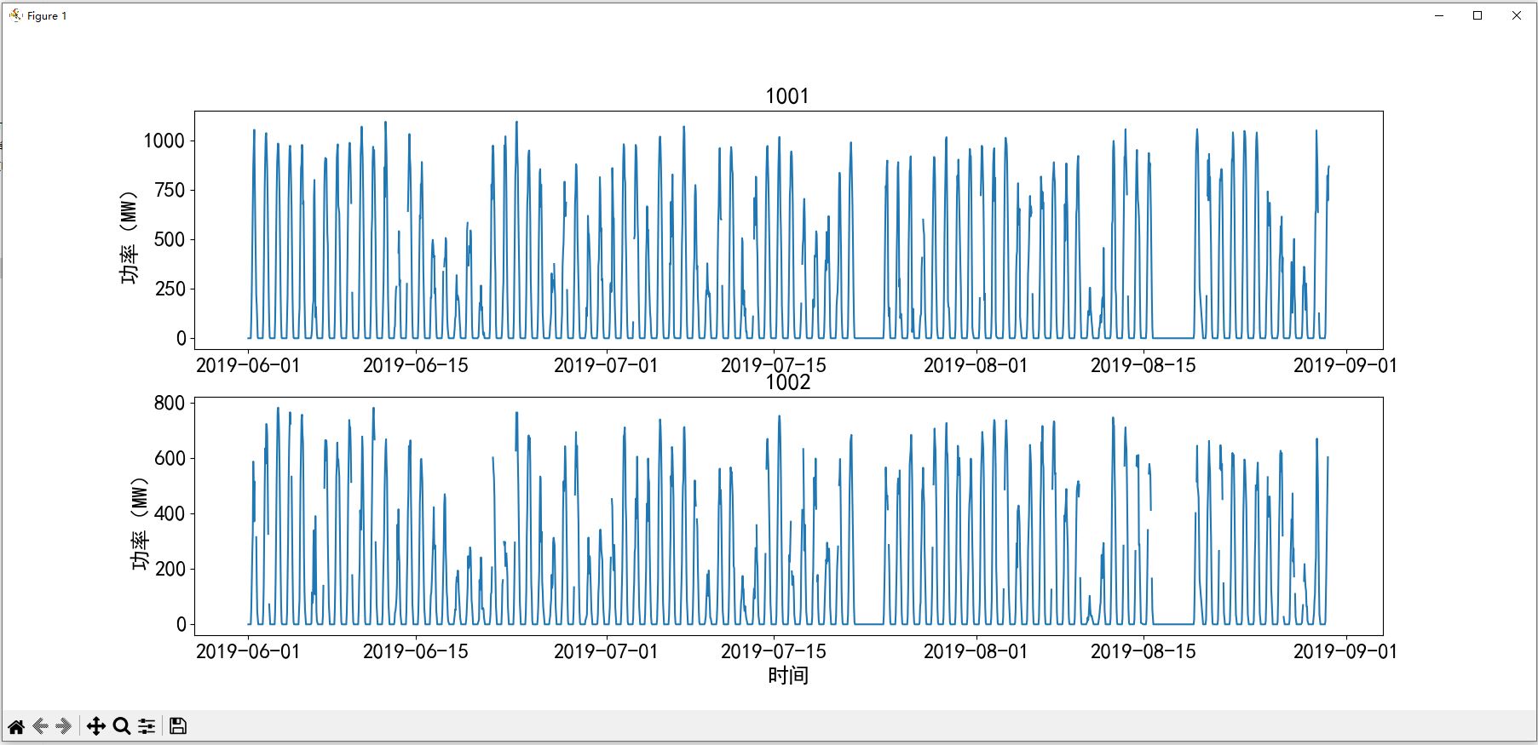Close the Figure 1 window
The height and width of the screenshot is (745, 1538).
click(1516, 15)
